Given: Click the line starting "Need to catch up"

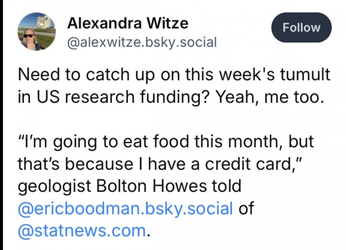Looking at the screenshot, I should pos(174,75).
